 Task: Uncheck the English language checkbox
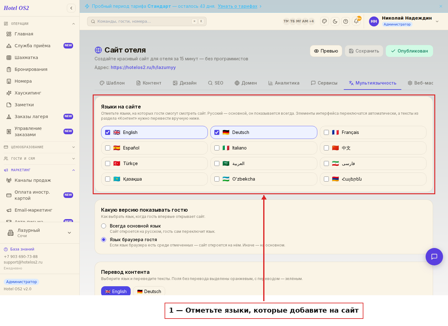pos(108,132)
